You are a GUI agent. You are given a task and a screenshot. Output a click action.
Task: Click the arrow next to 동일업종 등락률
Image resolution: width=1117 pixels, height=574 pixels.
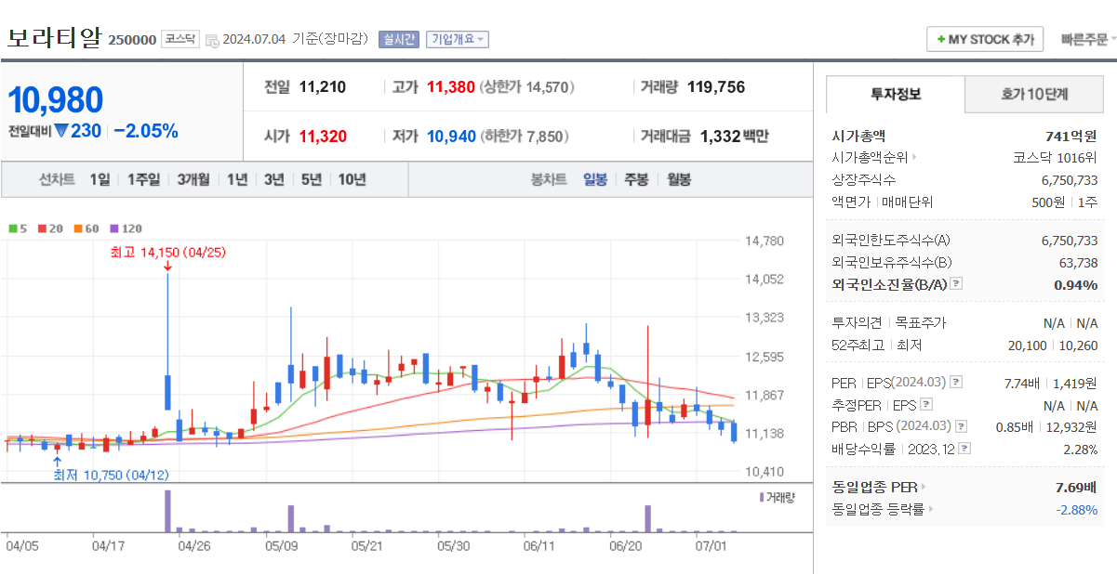point(931,509)
